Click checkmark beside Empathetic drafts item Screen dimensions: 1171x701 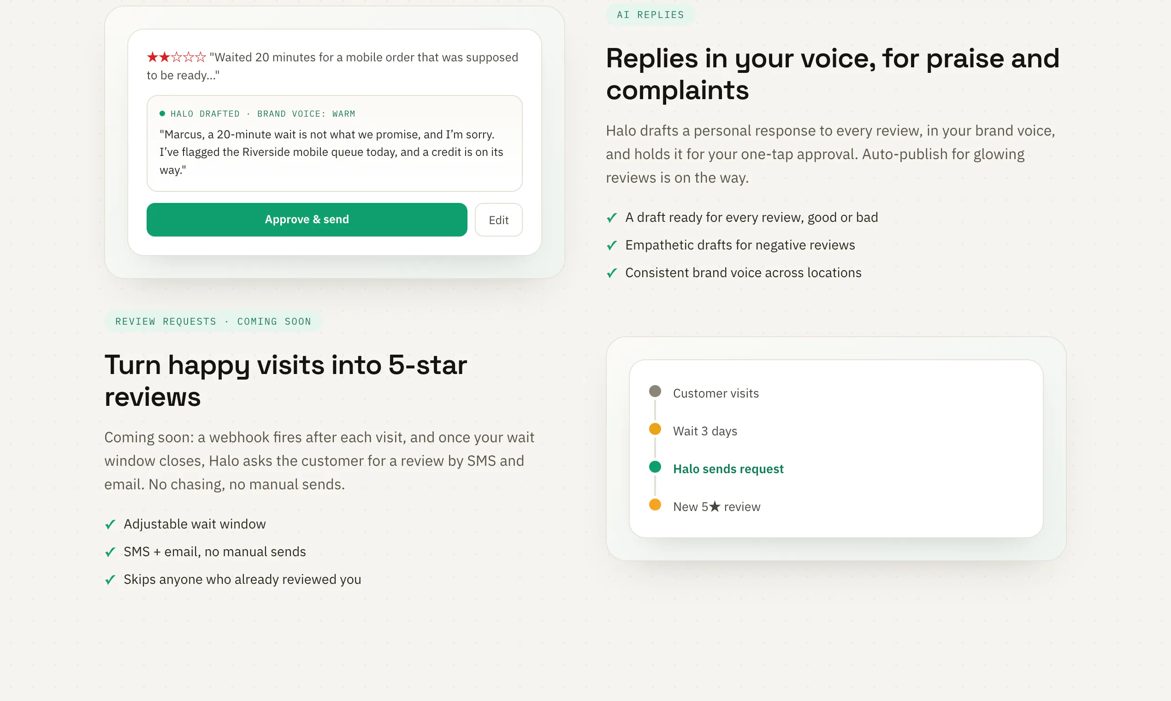coord(611,245)
